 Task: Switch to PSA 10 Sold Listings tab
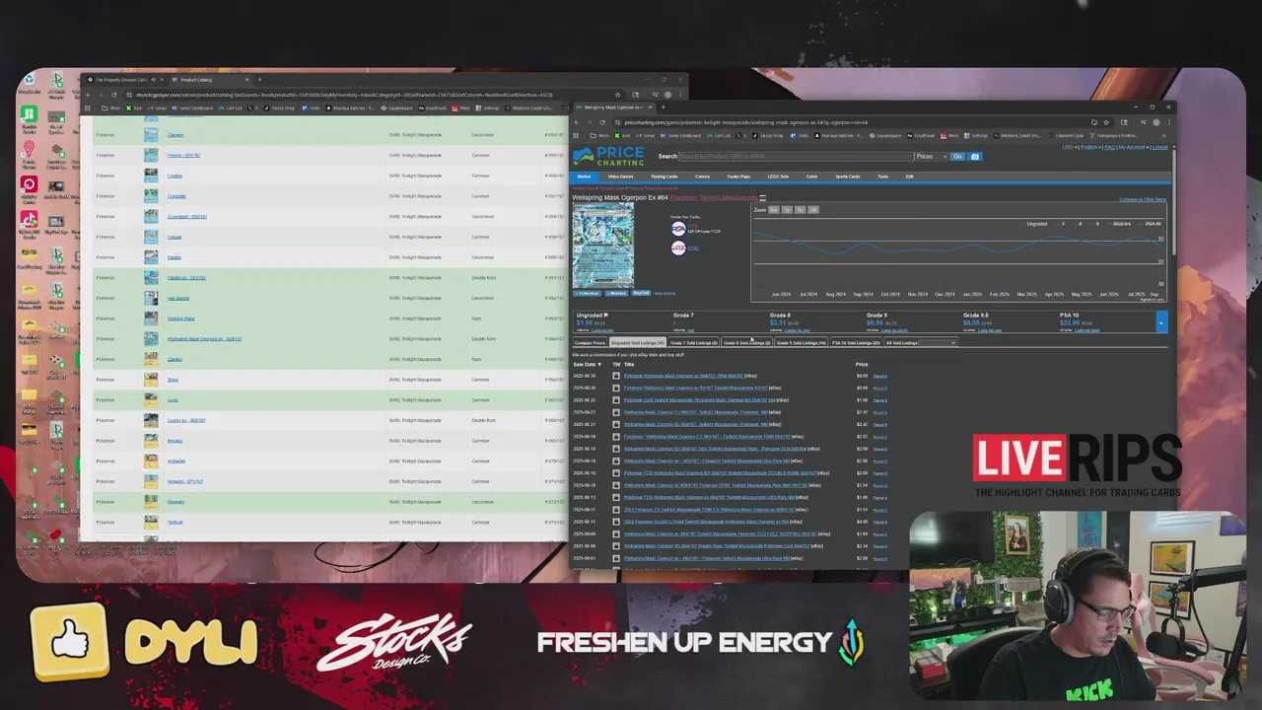coord(856,343)
